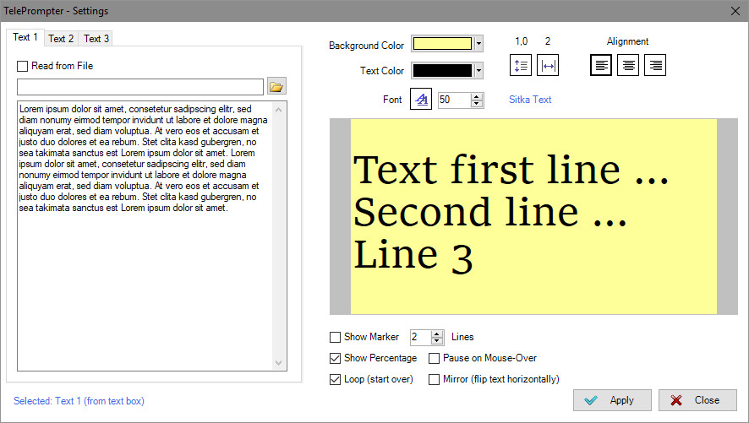Enable Pause on Mouse-Over

pyautogui.click(x=434, y=358)
